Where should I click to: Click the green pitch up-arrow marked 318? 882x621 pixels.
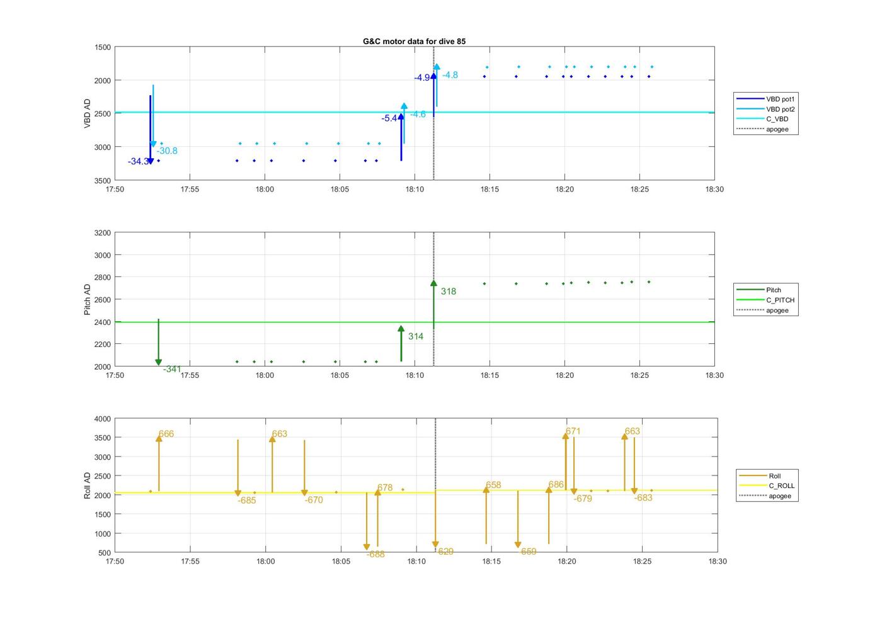(433, 304)
